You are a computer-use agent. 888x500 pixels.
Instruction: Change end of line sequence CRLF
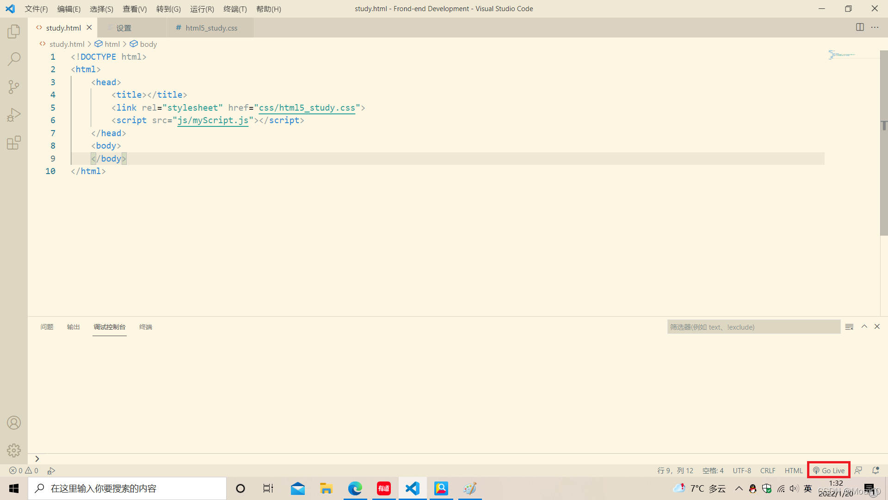(768, 470)
